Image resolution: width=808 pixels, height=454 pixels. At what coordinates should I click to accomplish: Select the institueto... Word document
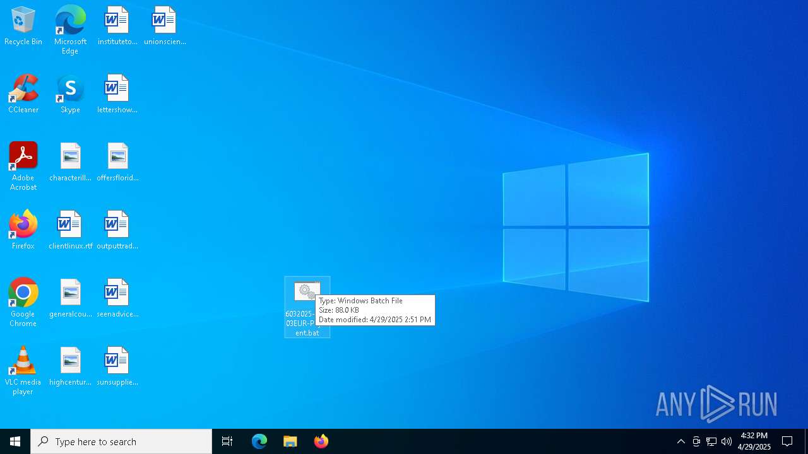tap(117, 26)
